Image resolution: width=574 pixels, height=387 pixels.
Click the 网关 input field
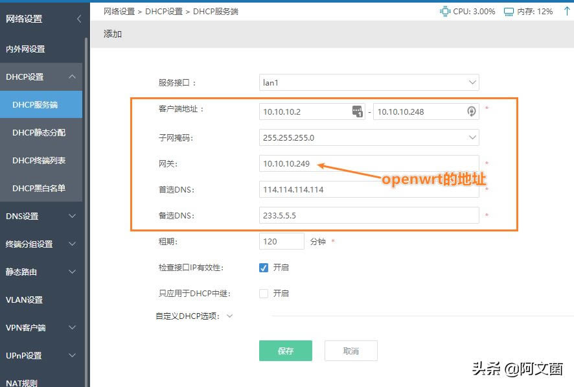pyautogui.click(x=369, y=163)
